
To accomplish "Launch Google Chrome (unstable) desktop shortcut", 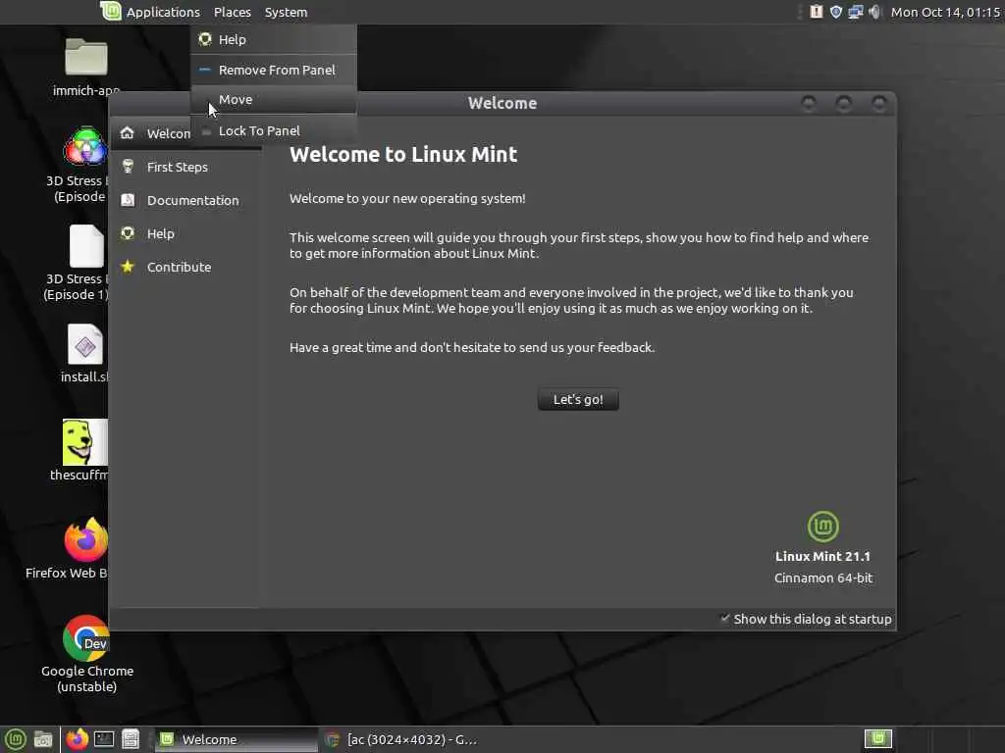I will pyautogui.click(x=86, y=654).
